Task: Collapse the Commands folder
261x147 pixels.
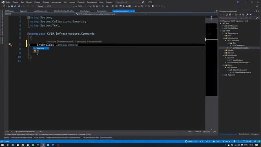Action: click(226, 41)
